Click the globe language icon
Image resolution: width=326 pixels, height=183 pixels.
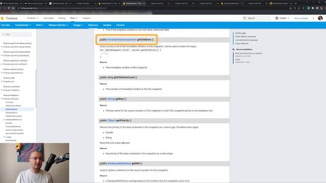click(x=277, y=18)
